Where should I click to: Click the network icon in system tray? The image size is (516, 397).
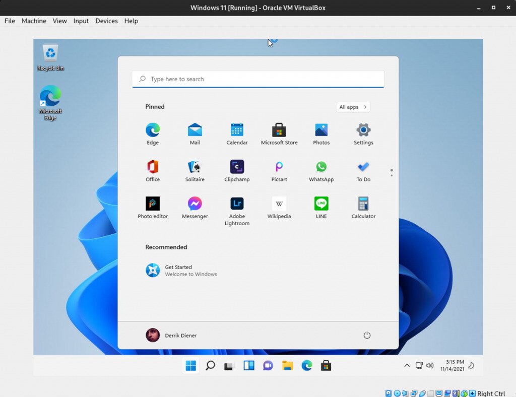click(419, 365)
